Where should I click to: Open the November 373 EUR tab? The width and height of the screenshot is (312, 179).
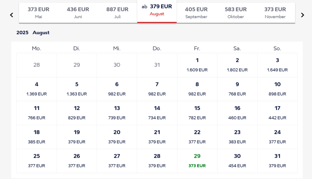coord(275,13)
